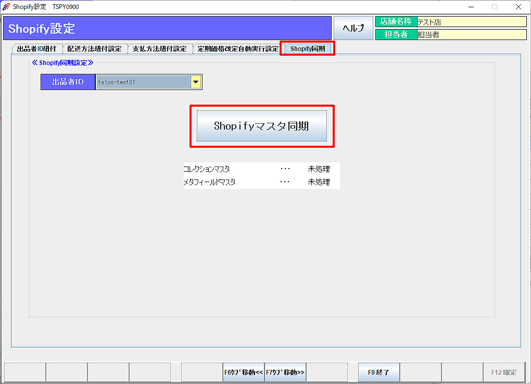Click the F9 終了 button

[x=378, y=372]
